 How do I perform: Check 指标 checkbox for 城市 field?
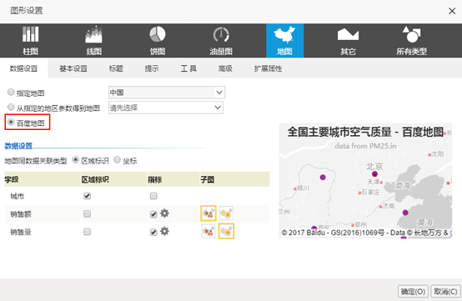pyautogui.click(x=153, y=196)
